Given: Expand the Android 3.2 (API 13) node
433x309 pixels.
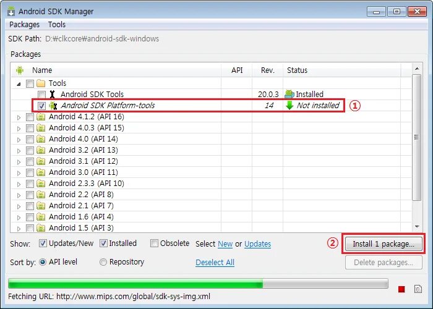Looking at the screenshot, I should (x=19, y=151).
